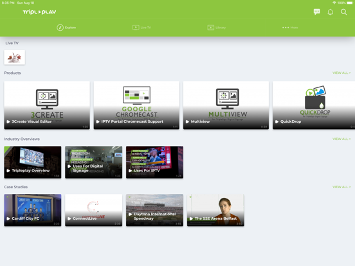View all Products
The image size is (355, 266).
pyautogui.click(x=341, y=73)
